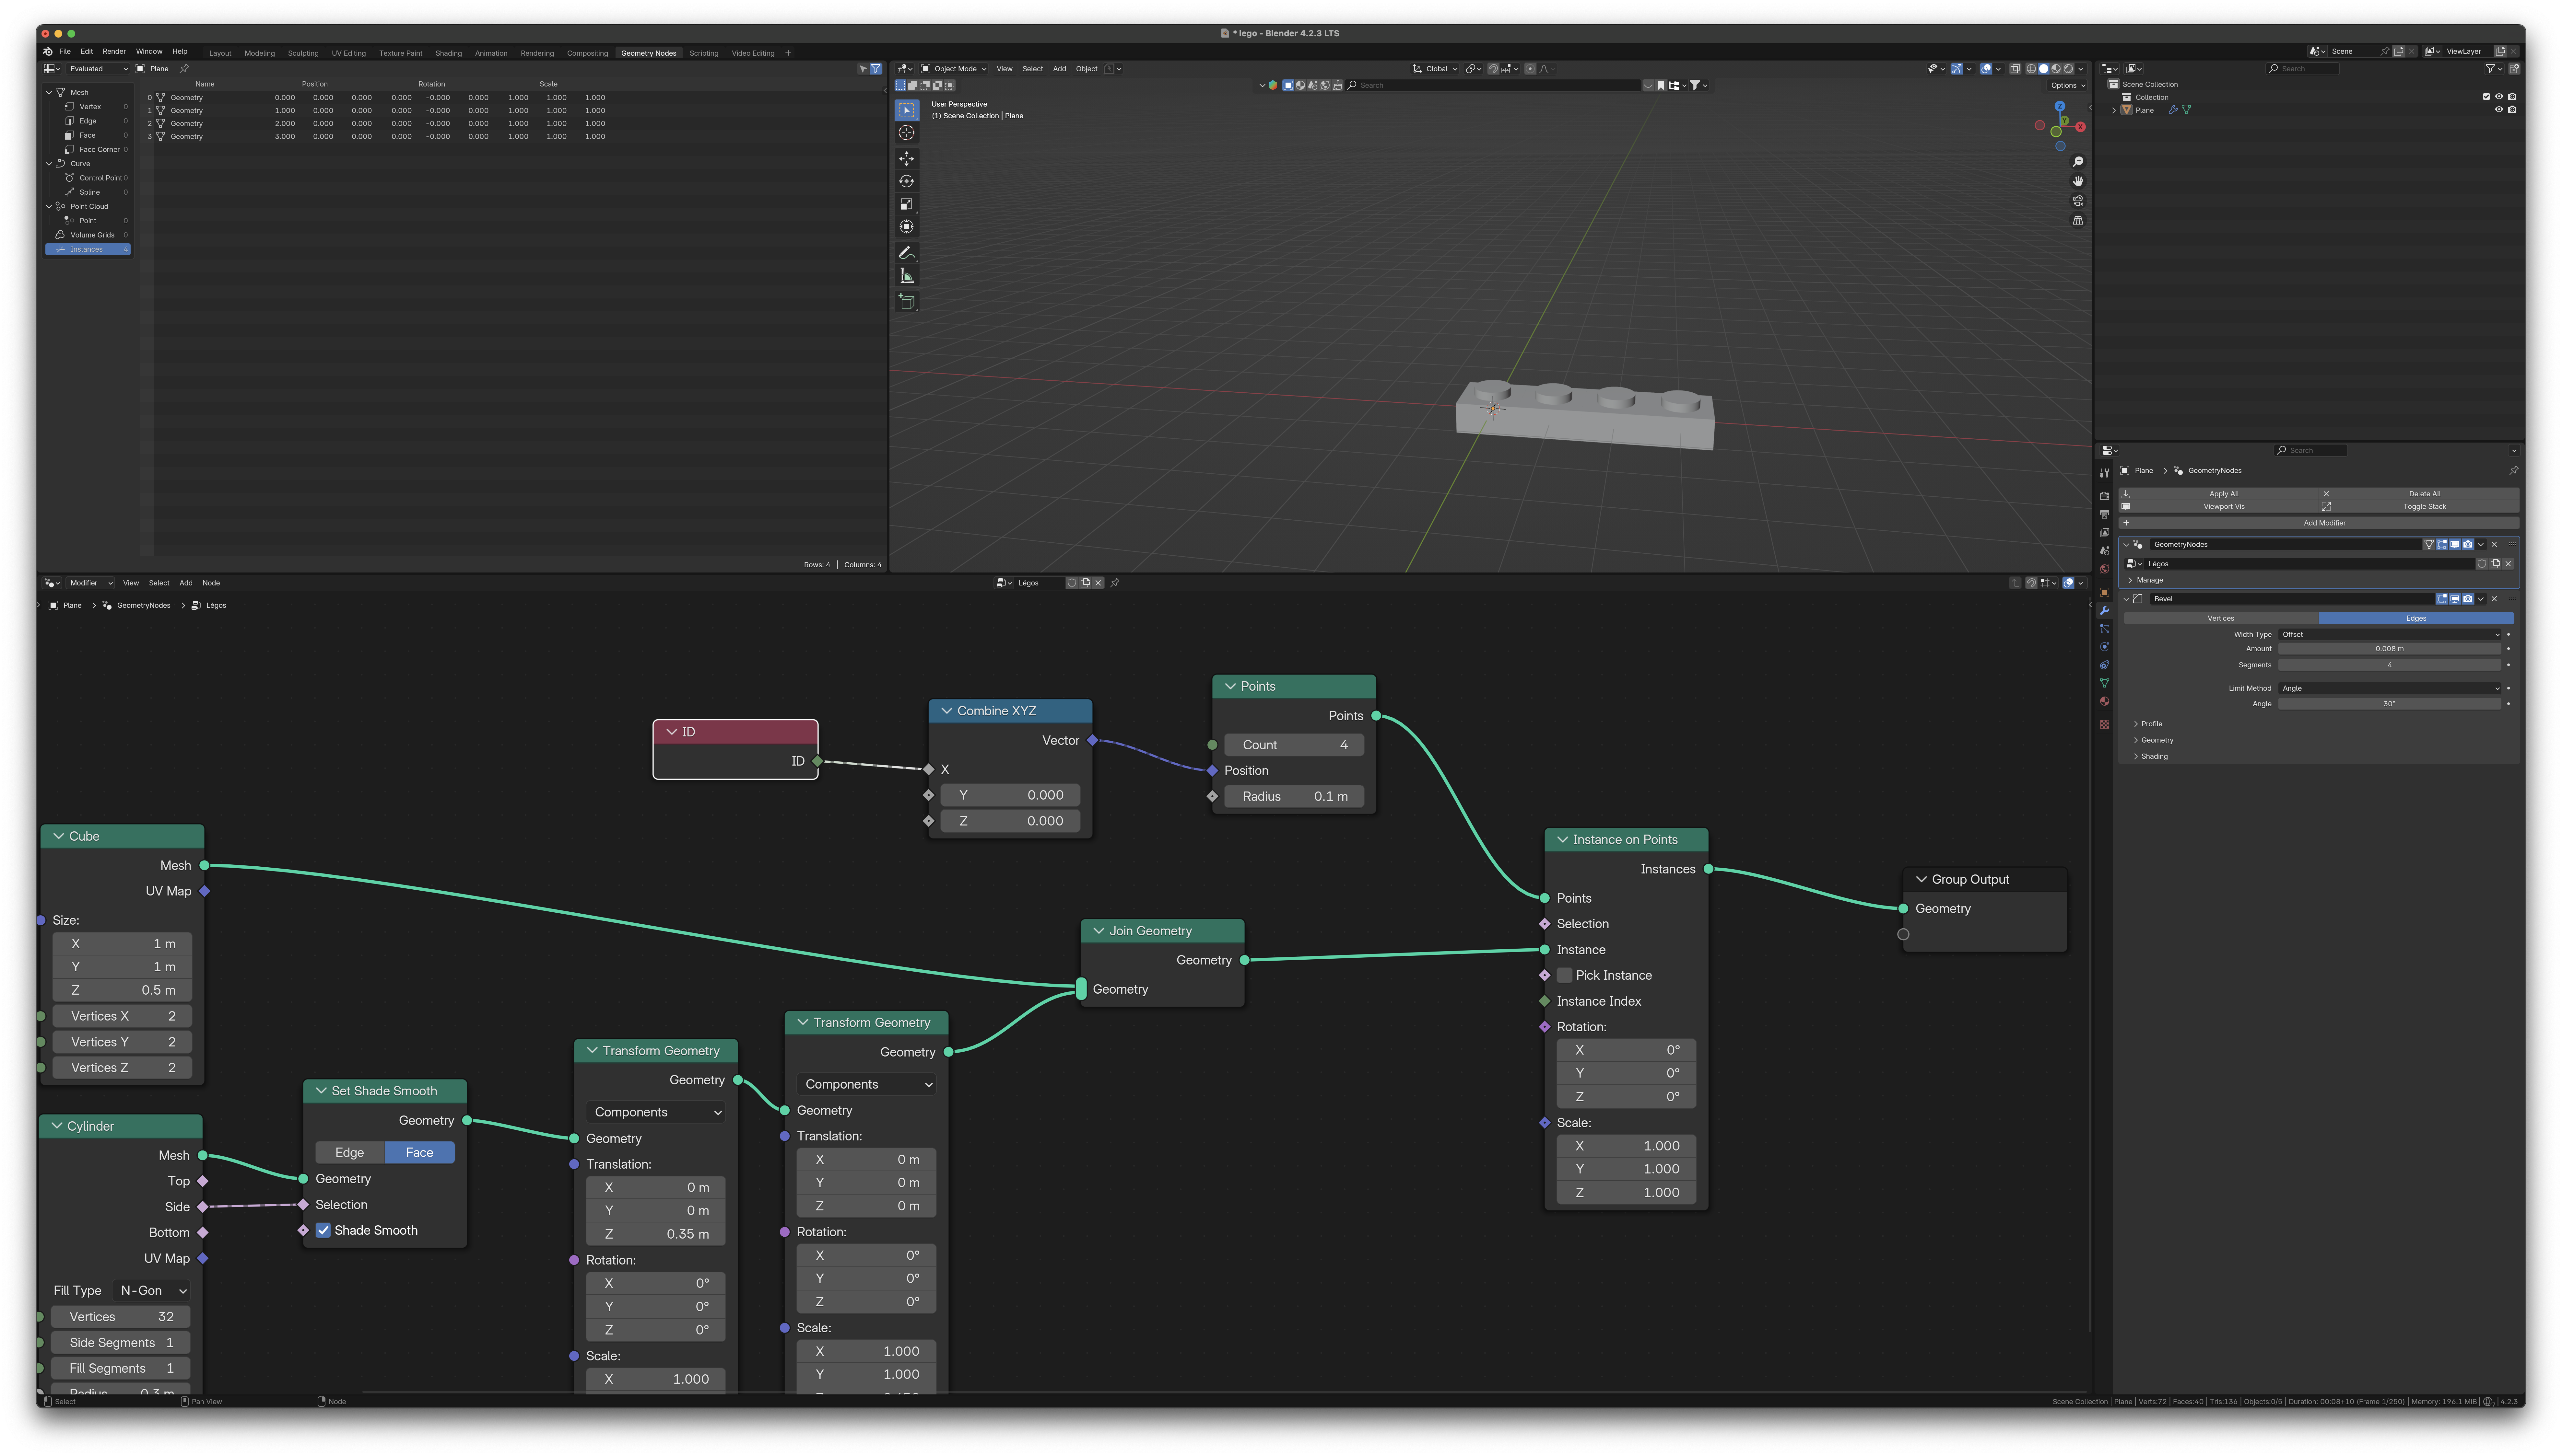Click the Bevel Amount 0.008 m slider
The image size is (2562, 1456).
click(x=2390, y=649)
